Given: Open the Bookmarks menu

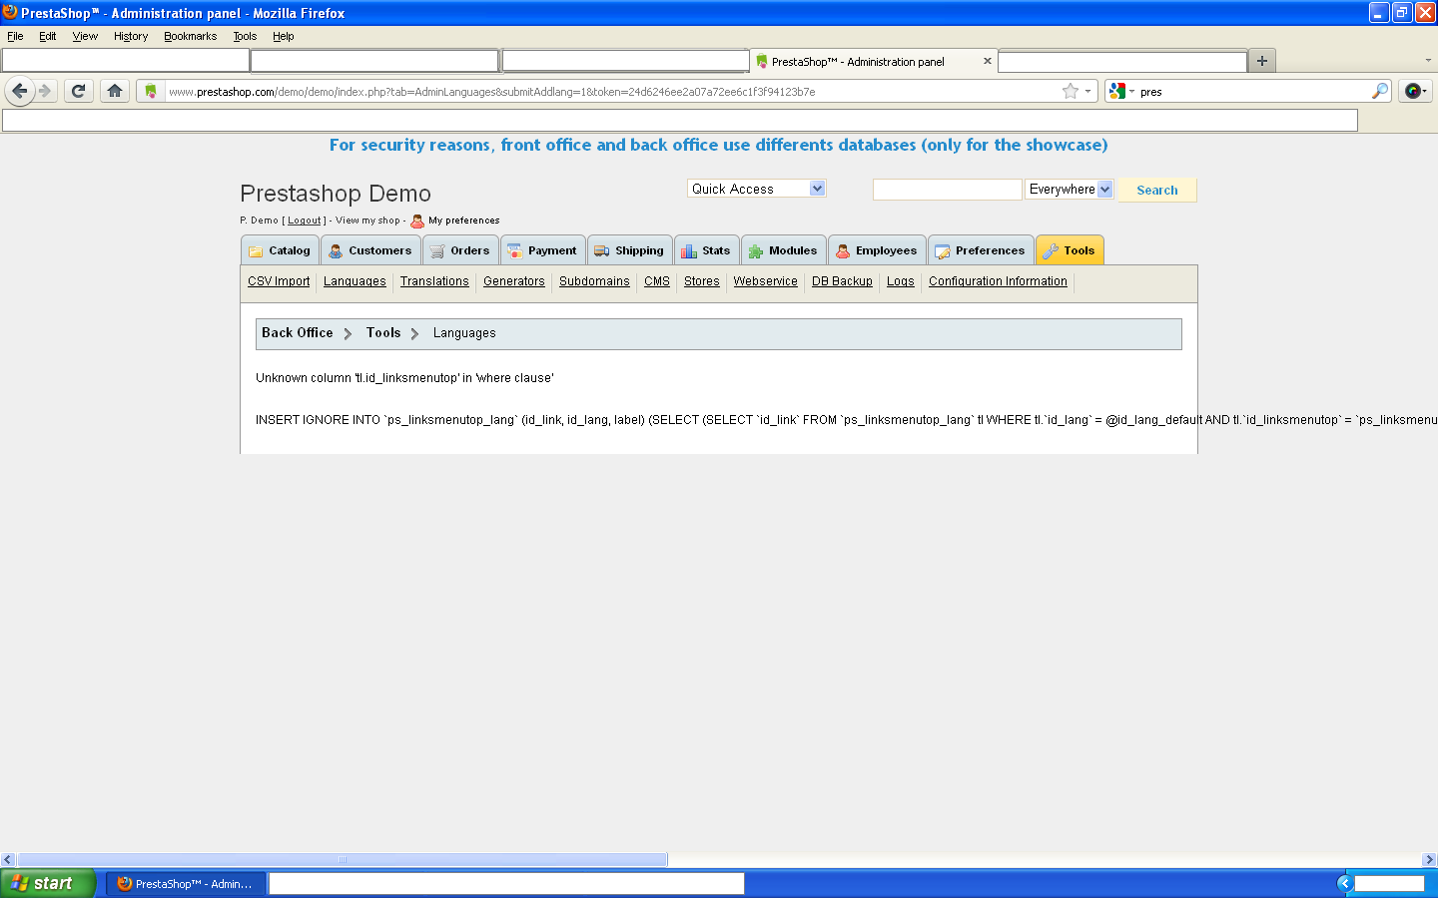Looking at the screenshot, I should tap(190, 36).
